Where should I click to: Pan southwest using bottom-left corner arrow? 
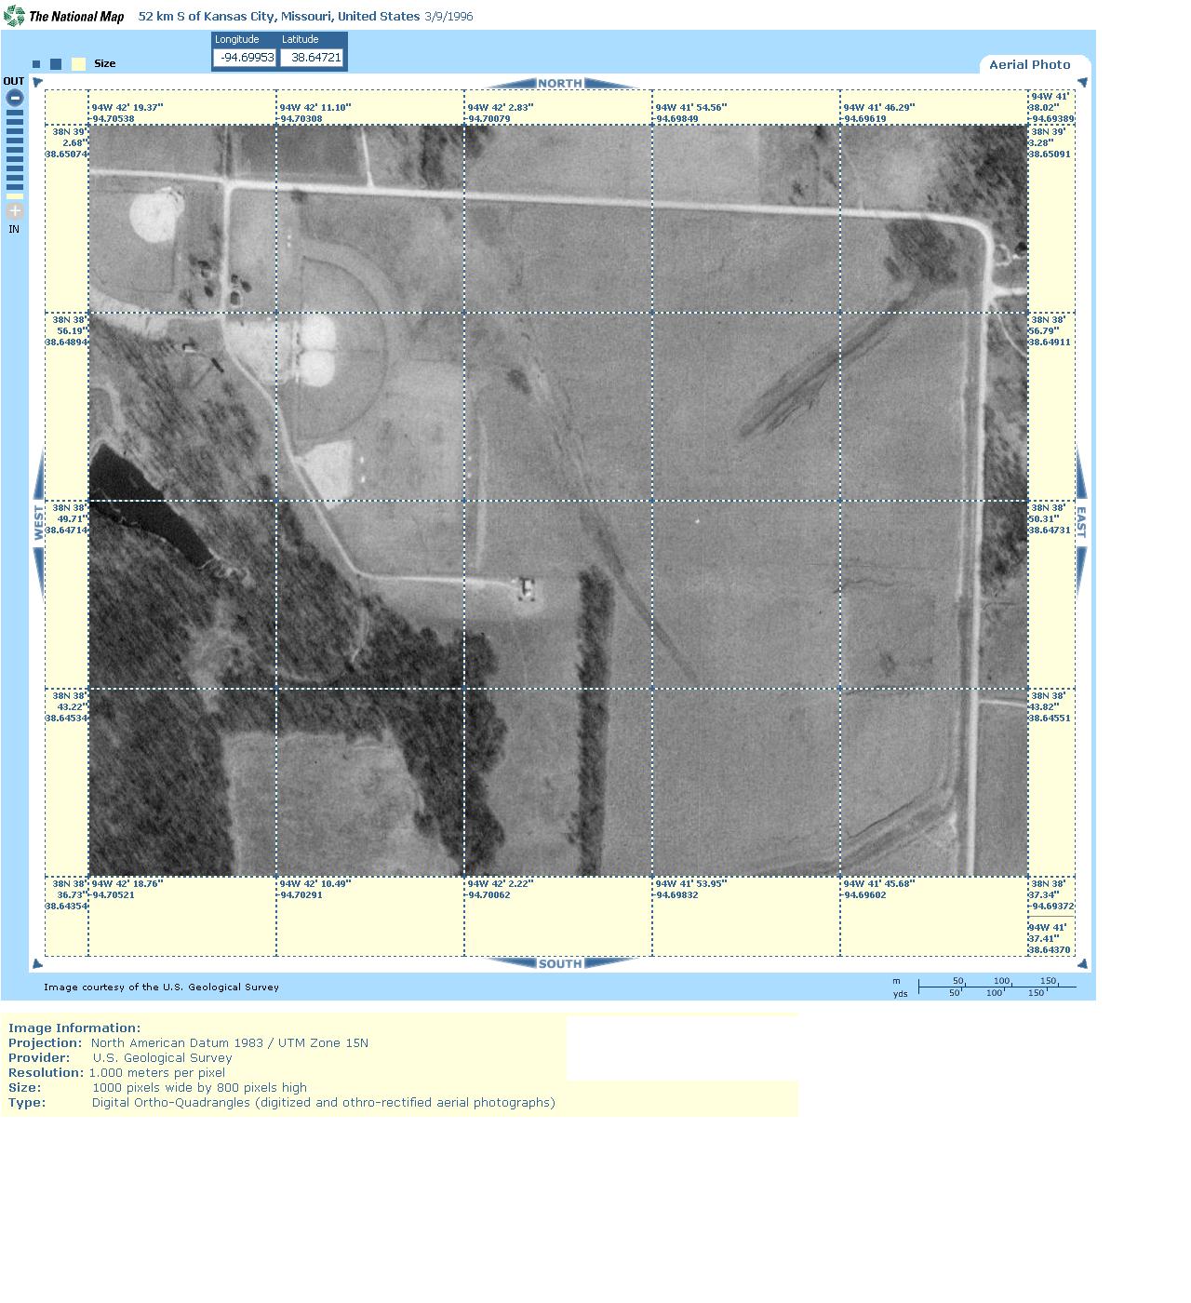pos(38,963)
